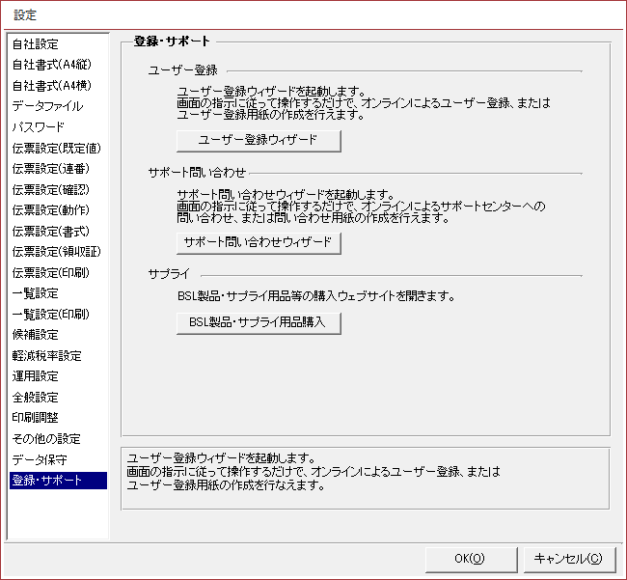Viewport: 627px width, 580px height.
Task: Select 伝票設定(確認) list item
Action: coord(58,189)
